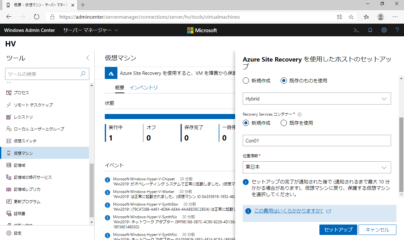Select first 新規作成 radio above Hybrid
The image size is (404, 240).
click(246, 81)
